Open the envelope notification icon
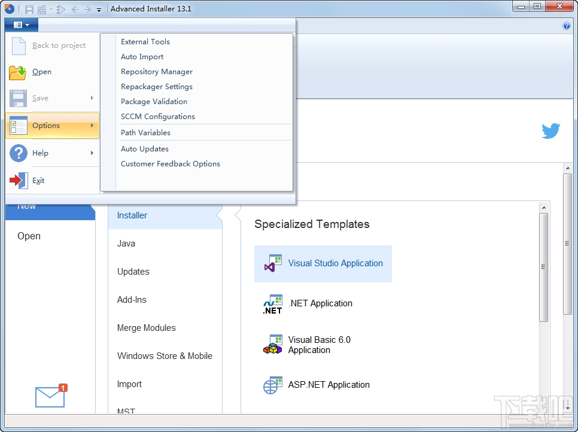The height and width of the screenshot is (432, 578). (50, 396)
